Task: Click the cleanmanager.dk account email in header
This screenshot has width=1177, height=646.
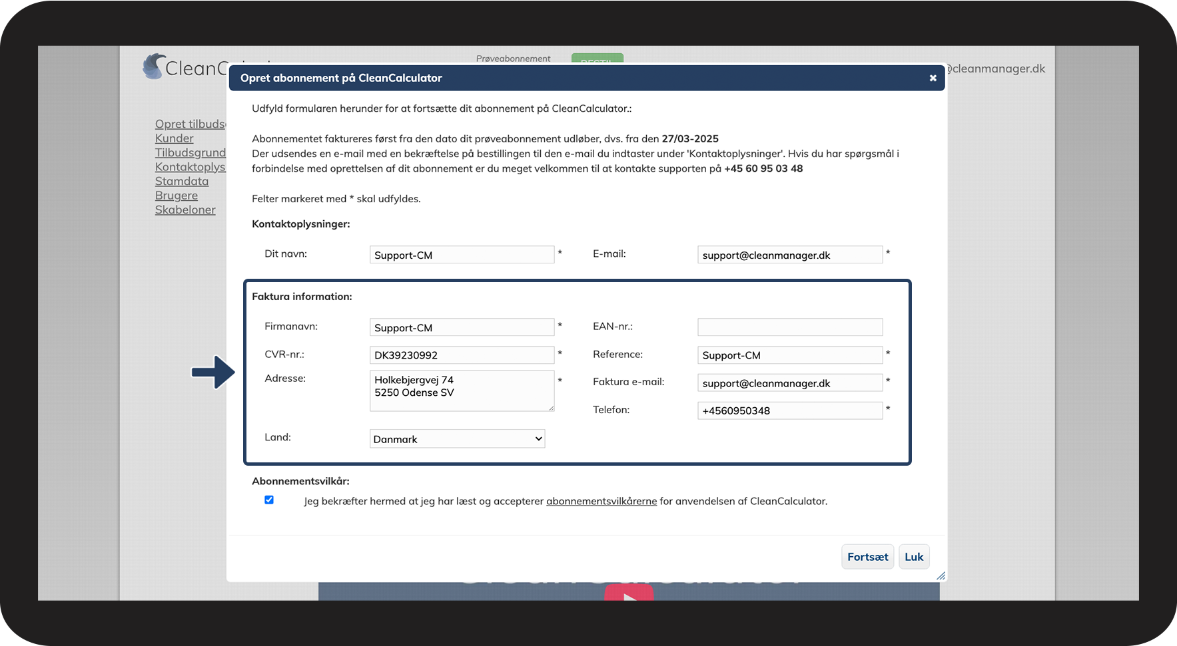Action: click(x=995, y=69)
